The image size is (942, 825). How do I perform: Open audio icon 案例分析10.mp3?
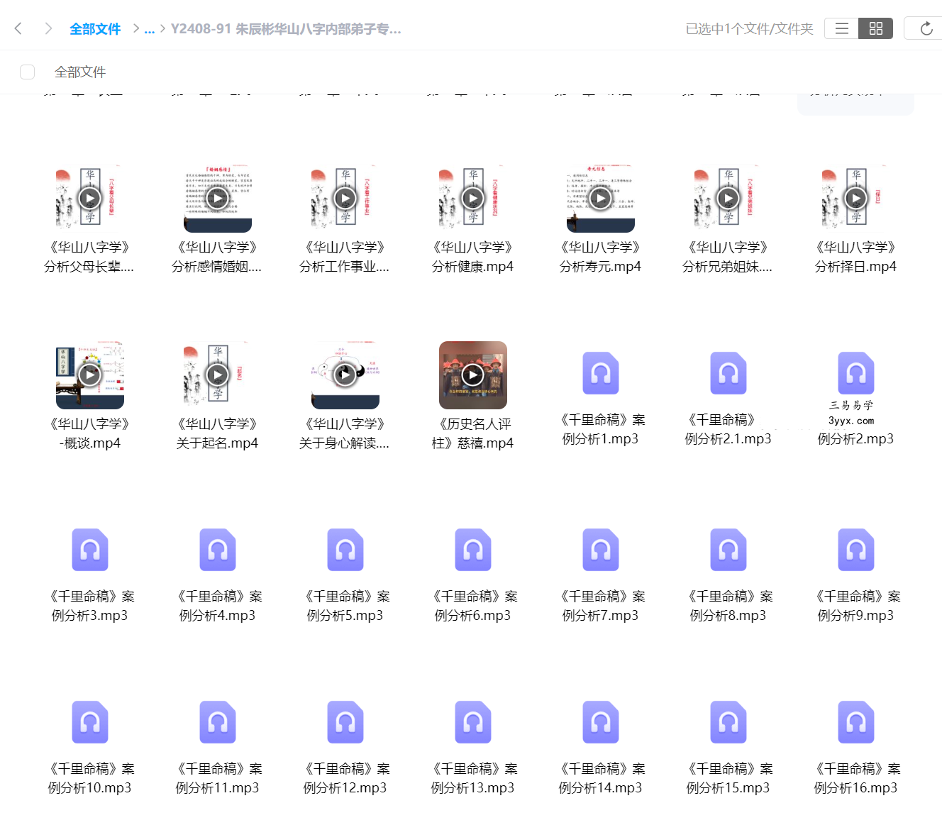[x=90, y=722]
